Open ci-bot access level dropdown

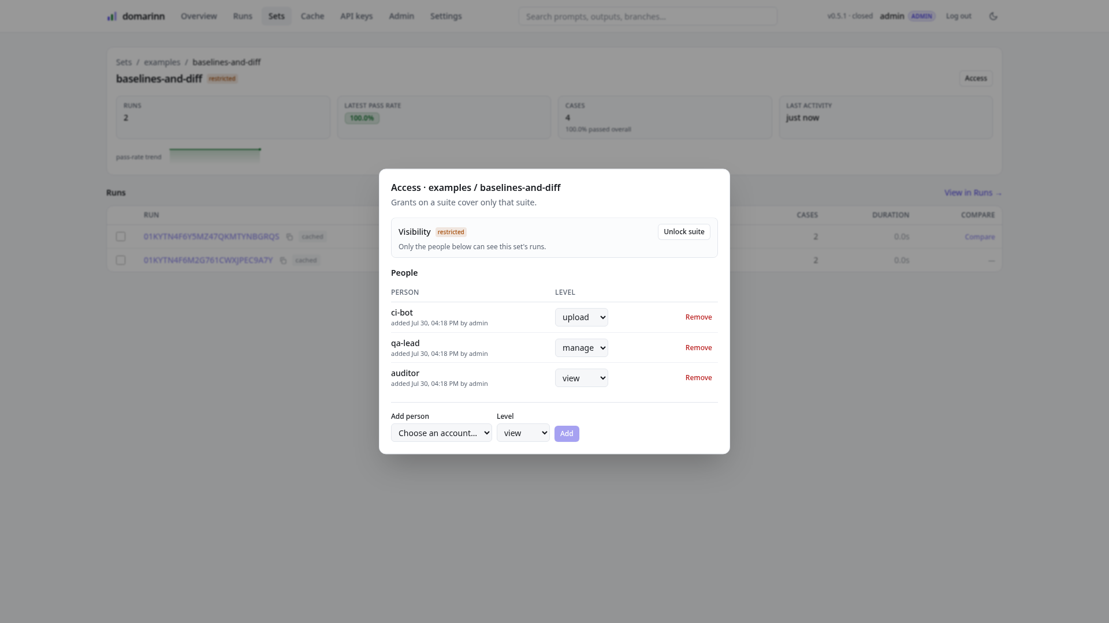coord(581,317)
